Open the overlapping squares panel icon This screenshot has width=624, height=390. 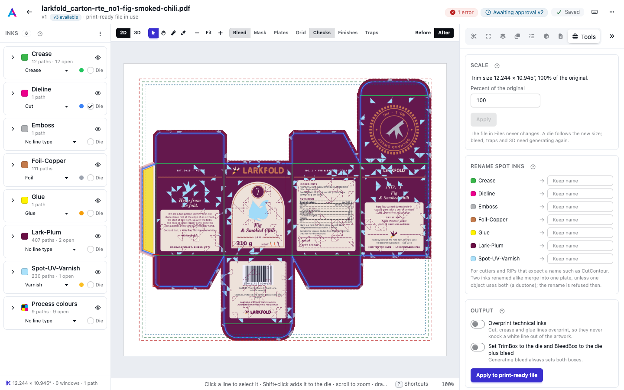(517, 36)
